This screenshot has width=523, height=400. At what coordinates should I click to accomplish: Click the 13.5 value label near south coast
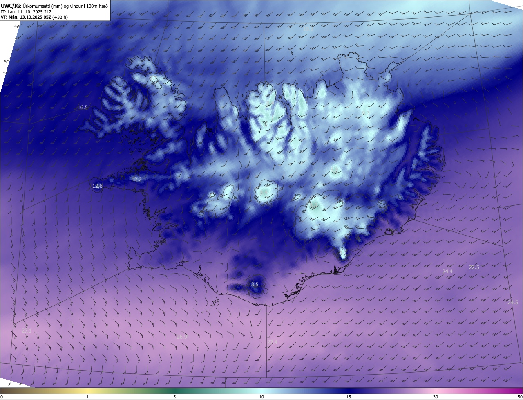click(x=253, y=284)
